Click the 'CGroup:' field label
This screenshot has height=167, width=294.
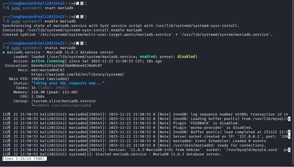(x=21, y=101)
